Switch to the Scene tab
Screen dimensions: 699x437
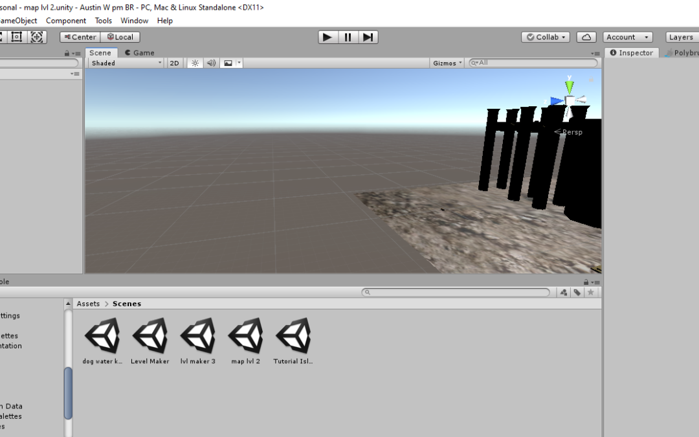(101, 52)
